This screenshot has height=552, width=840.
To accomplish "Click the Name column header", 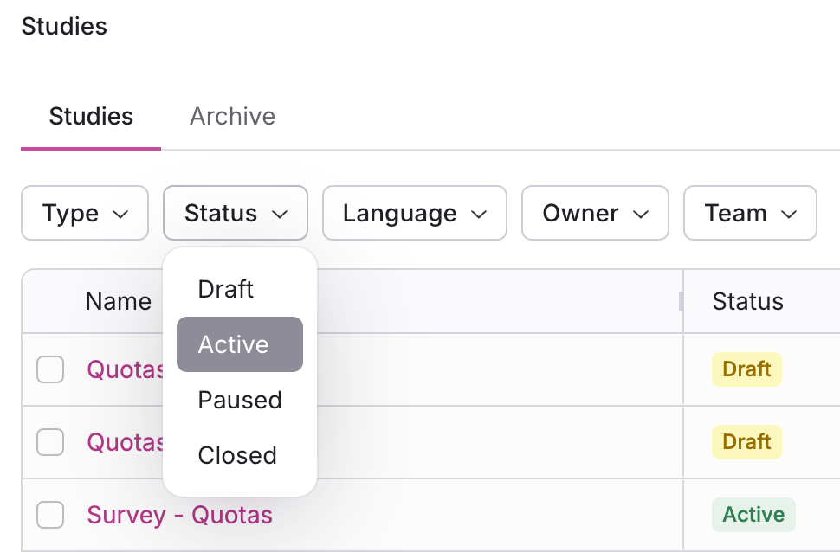I will coord(118,301).
